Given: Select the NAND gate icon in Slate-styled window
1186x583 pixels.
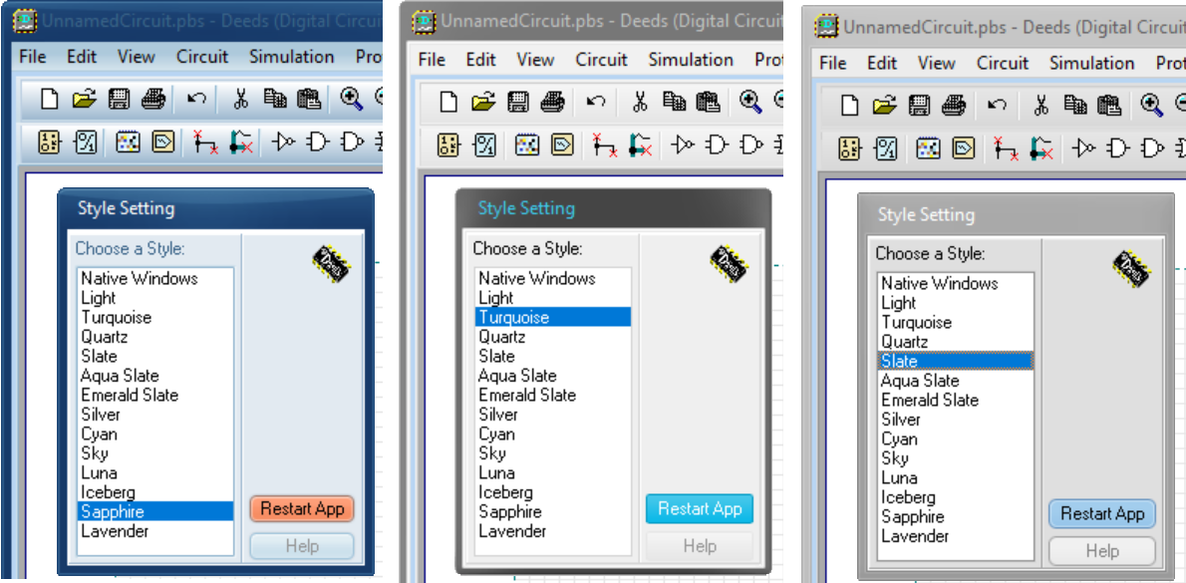Looking at the screenshot, I should click(1153, 148).
